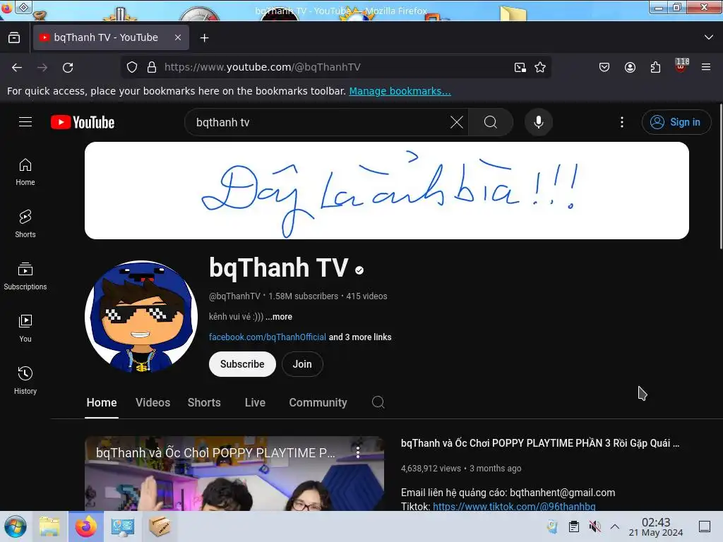This screenshot has width=723, height=542.
Task: Expand channel description with ...more
Action: (x=278, y=317)
